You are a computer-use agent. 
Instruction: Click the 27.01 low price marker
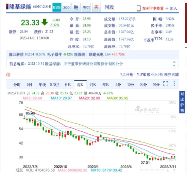(145, 163)
